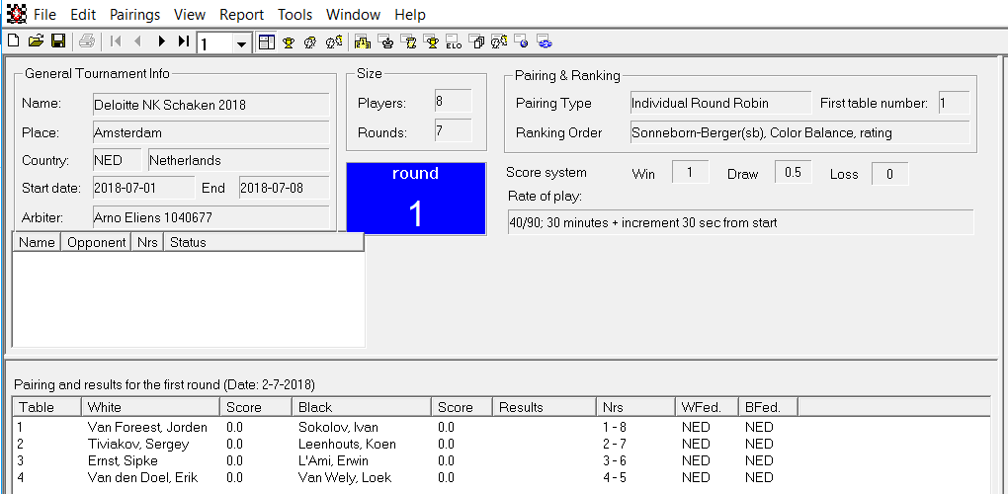
Task: Click the New file toolbar icon
Action: pyautogui.click(x=13, y=41)
